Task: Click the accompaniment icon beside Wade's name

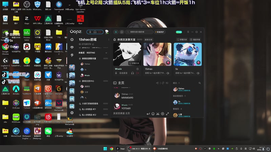Action: [138, 69]
